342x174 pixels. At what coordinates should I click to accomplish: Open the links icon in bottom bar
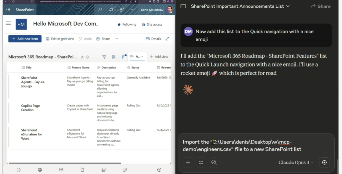coord(125,170)
